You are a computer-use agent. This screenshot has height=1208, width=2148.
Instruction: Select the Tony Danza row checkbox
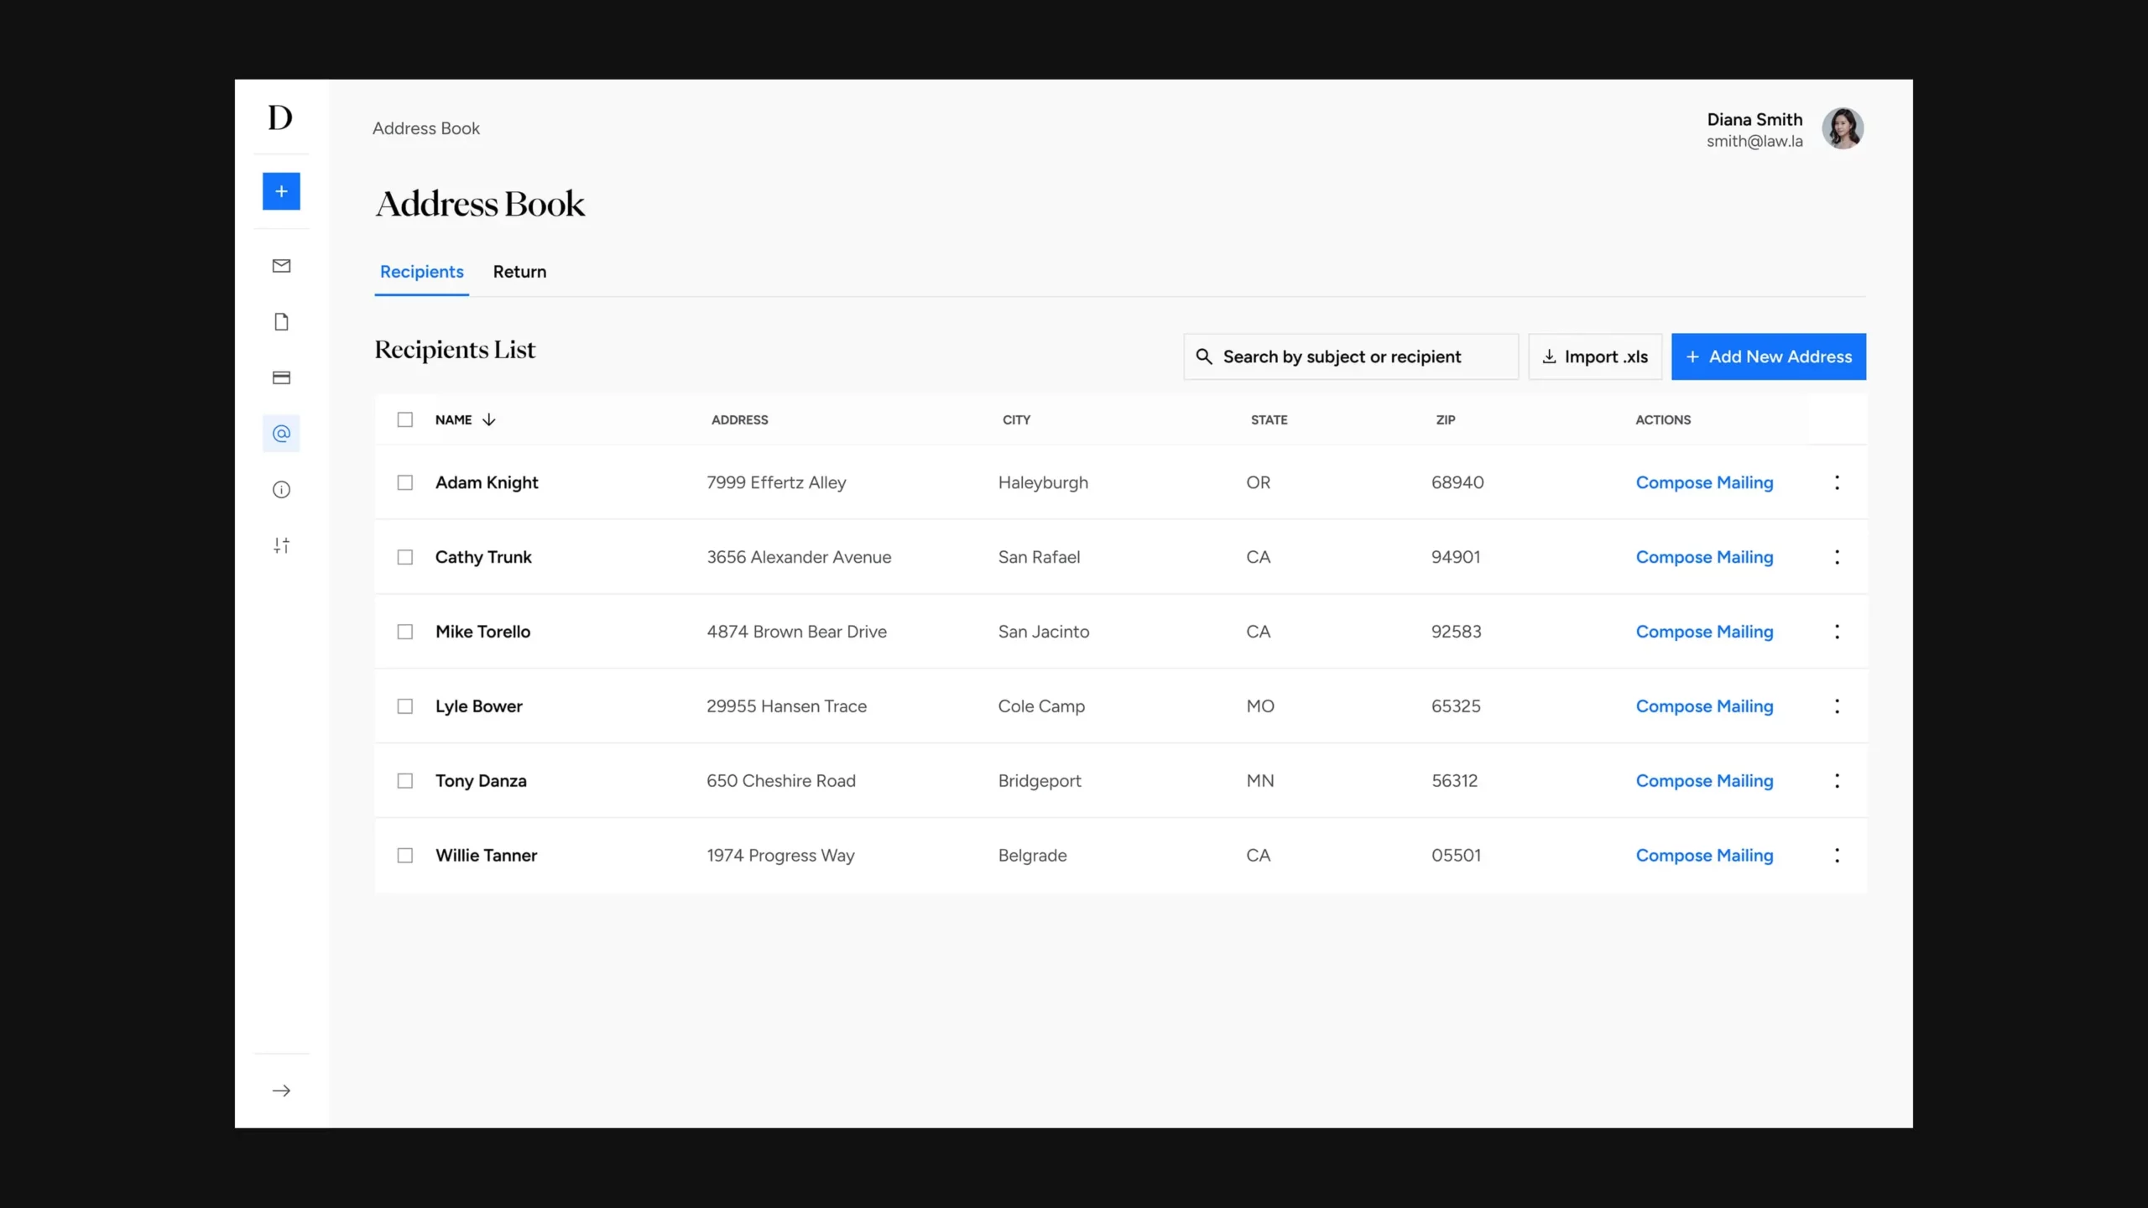point(405,781)
